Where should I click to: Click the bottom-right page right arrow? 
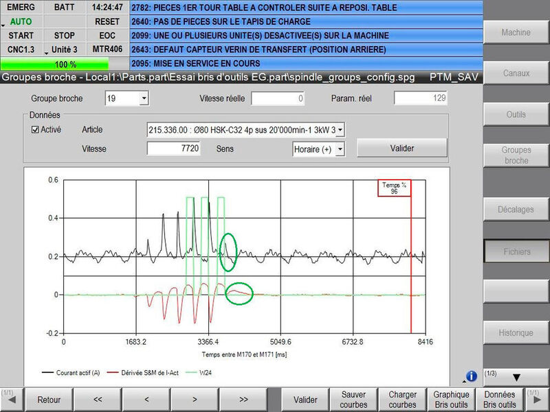click(x=537, y=400)
